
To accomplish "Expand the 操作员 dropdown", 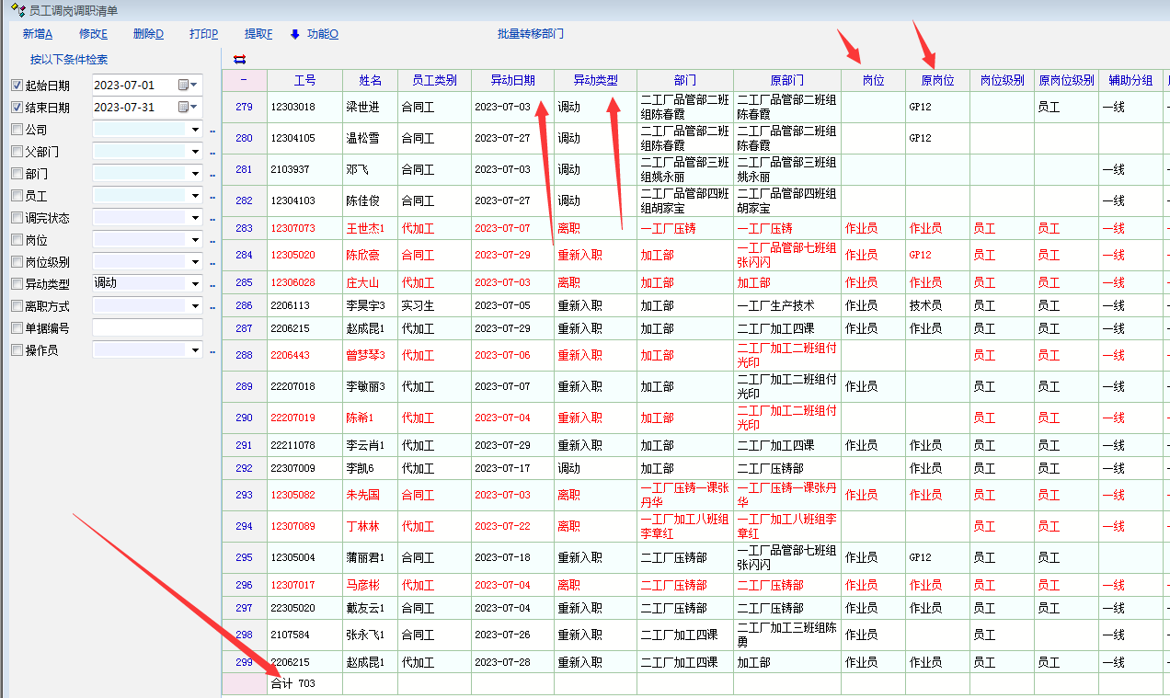I will coord(194,350).
